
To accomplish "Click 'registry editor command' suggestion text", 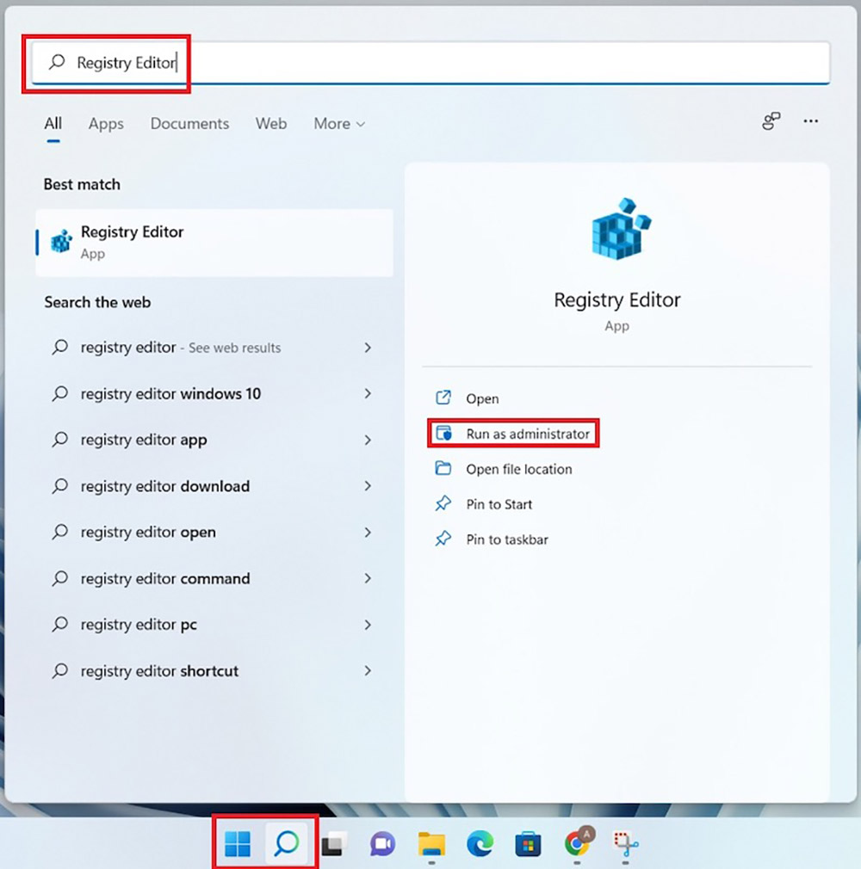I will tap(165, 578).
